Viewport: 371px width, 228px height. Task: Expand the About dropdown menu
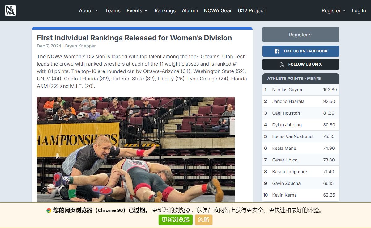point(88,10)
